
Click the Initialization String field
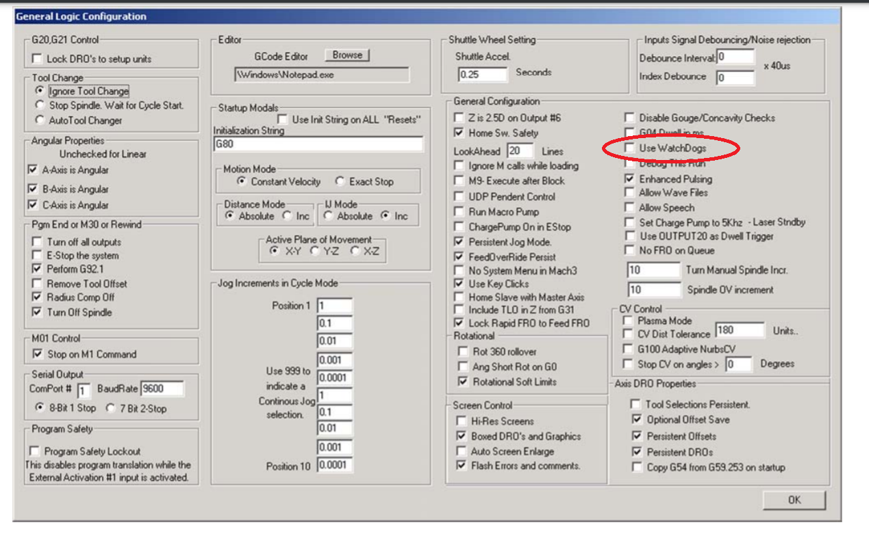point(318,145)
